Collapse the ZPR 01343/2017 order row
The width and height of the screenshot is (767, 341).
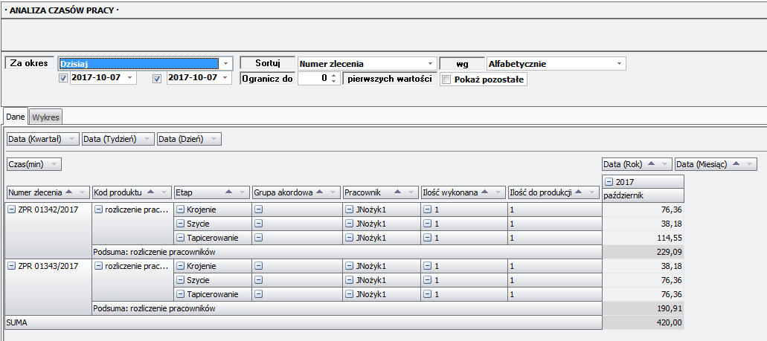11,266
